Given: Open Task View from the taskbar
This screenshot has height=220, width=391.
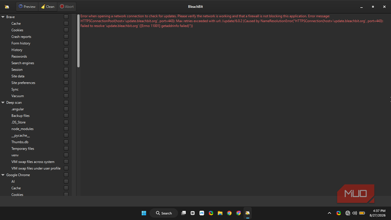Looking at the screenshot, I should coord(184,213).
